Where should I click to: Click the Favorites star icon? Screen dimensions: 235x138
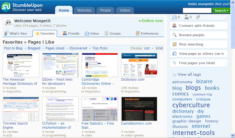37,33
